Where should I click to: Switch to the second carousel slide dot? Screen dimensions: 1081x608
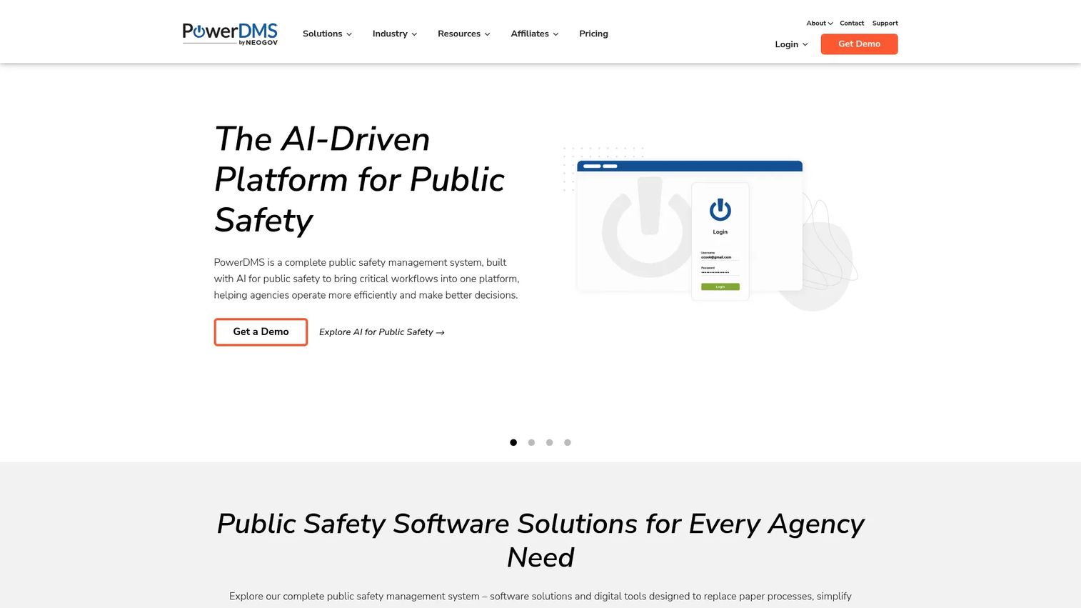531,442
